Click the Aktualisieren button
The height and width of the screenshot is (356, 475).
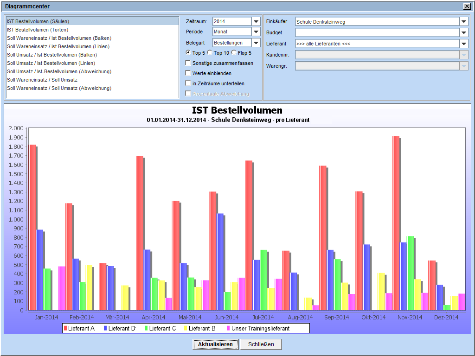point(216,344)
